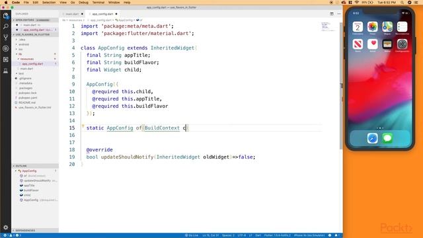This screenshot has height=238, width=423.
Task: Click Go Live in the status bar
Action: click(192, 235)
